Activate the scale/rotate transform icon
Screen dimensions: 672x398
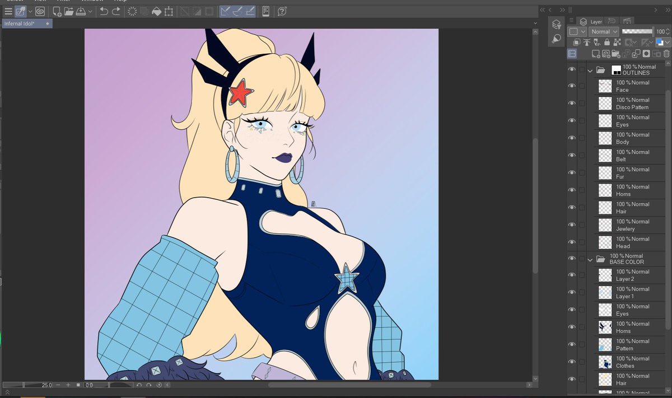(168, 11)
